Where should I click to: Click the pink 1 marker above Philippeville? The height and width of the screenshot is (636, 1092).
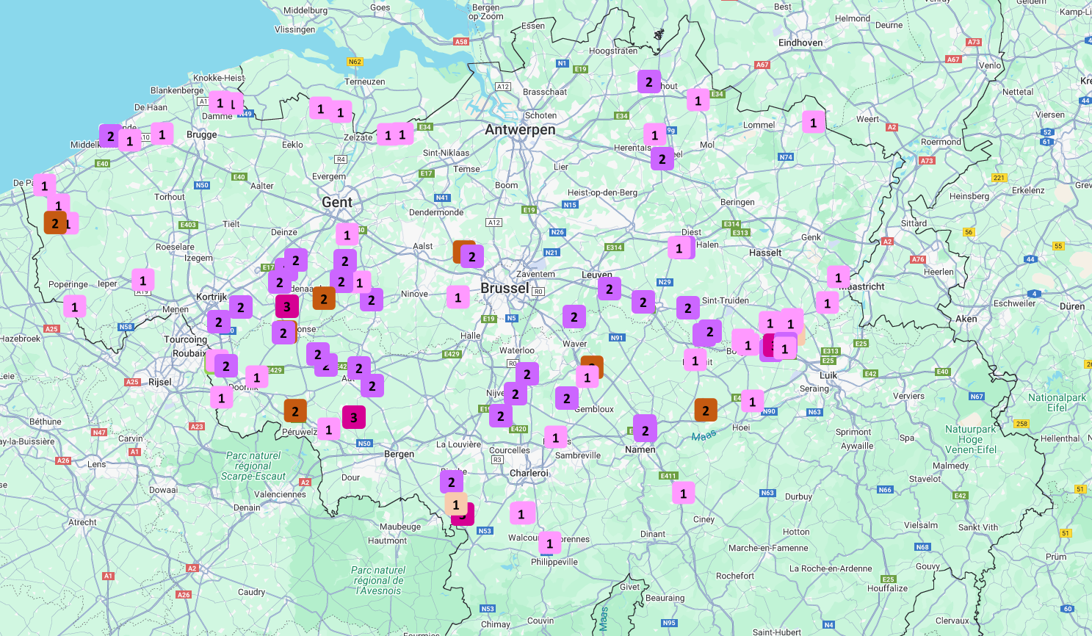click(549, 543)
